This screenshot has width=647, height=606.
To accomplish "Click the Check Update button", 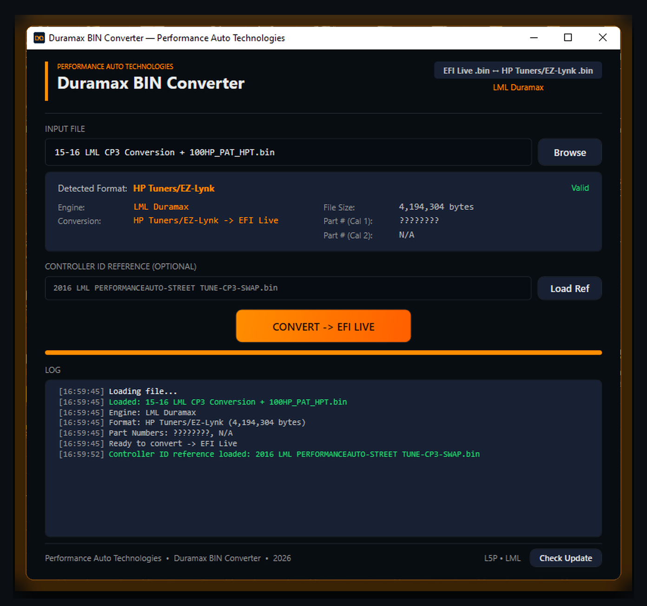I will pyautogui.click(x=566, y=558).
